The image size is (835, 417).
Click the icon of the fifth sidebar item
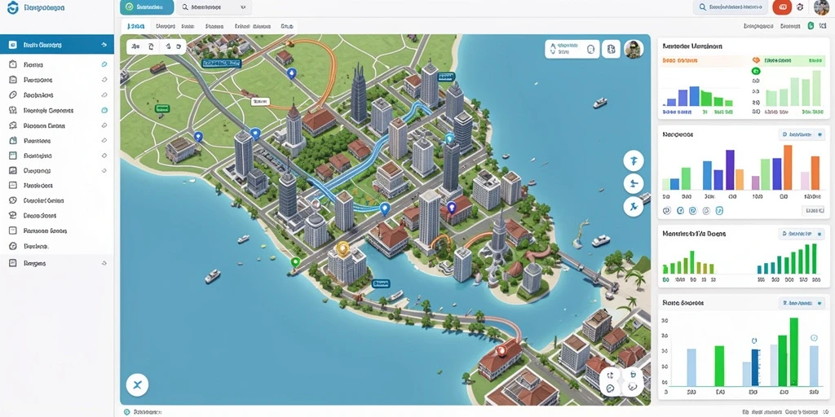click(13, 110)
